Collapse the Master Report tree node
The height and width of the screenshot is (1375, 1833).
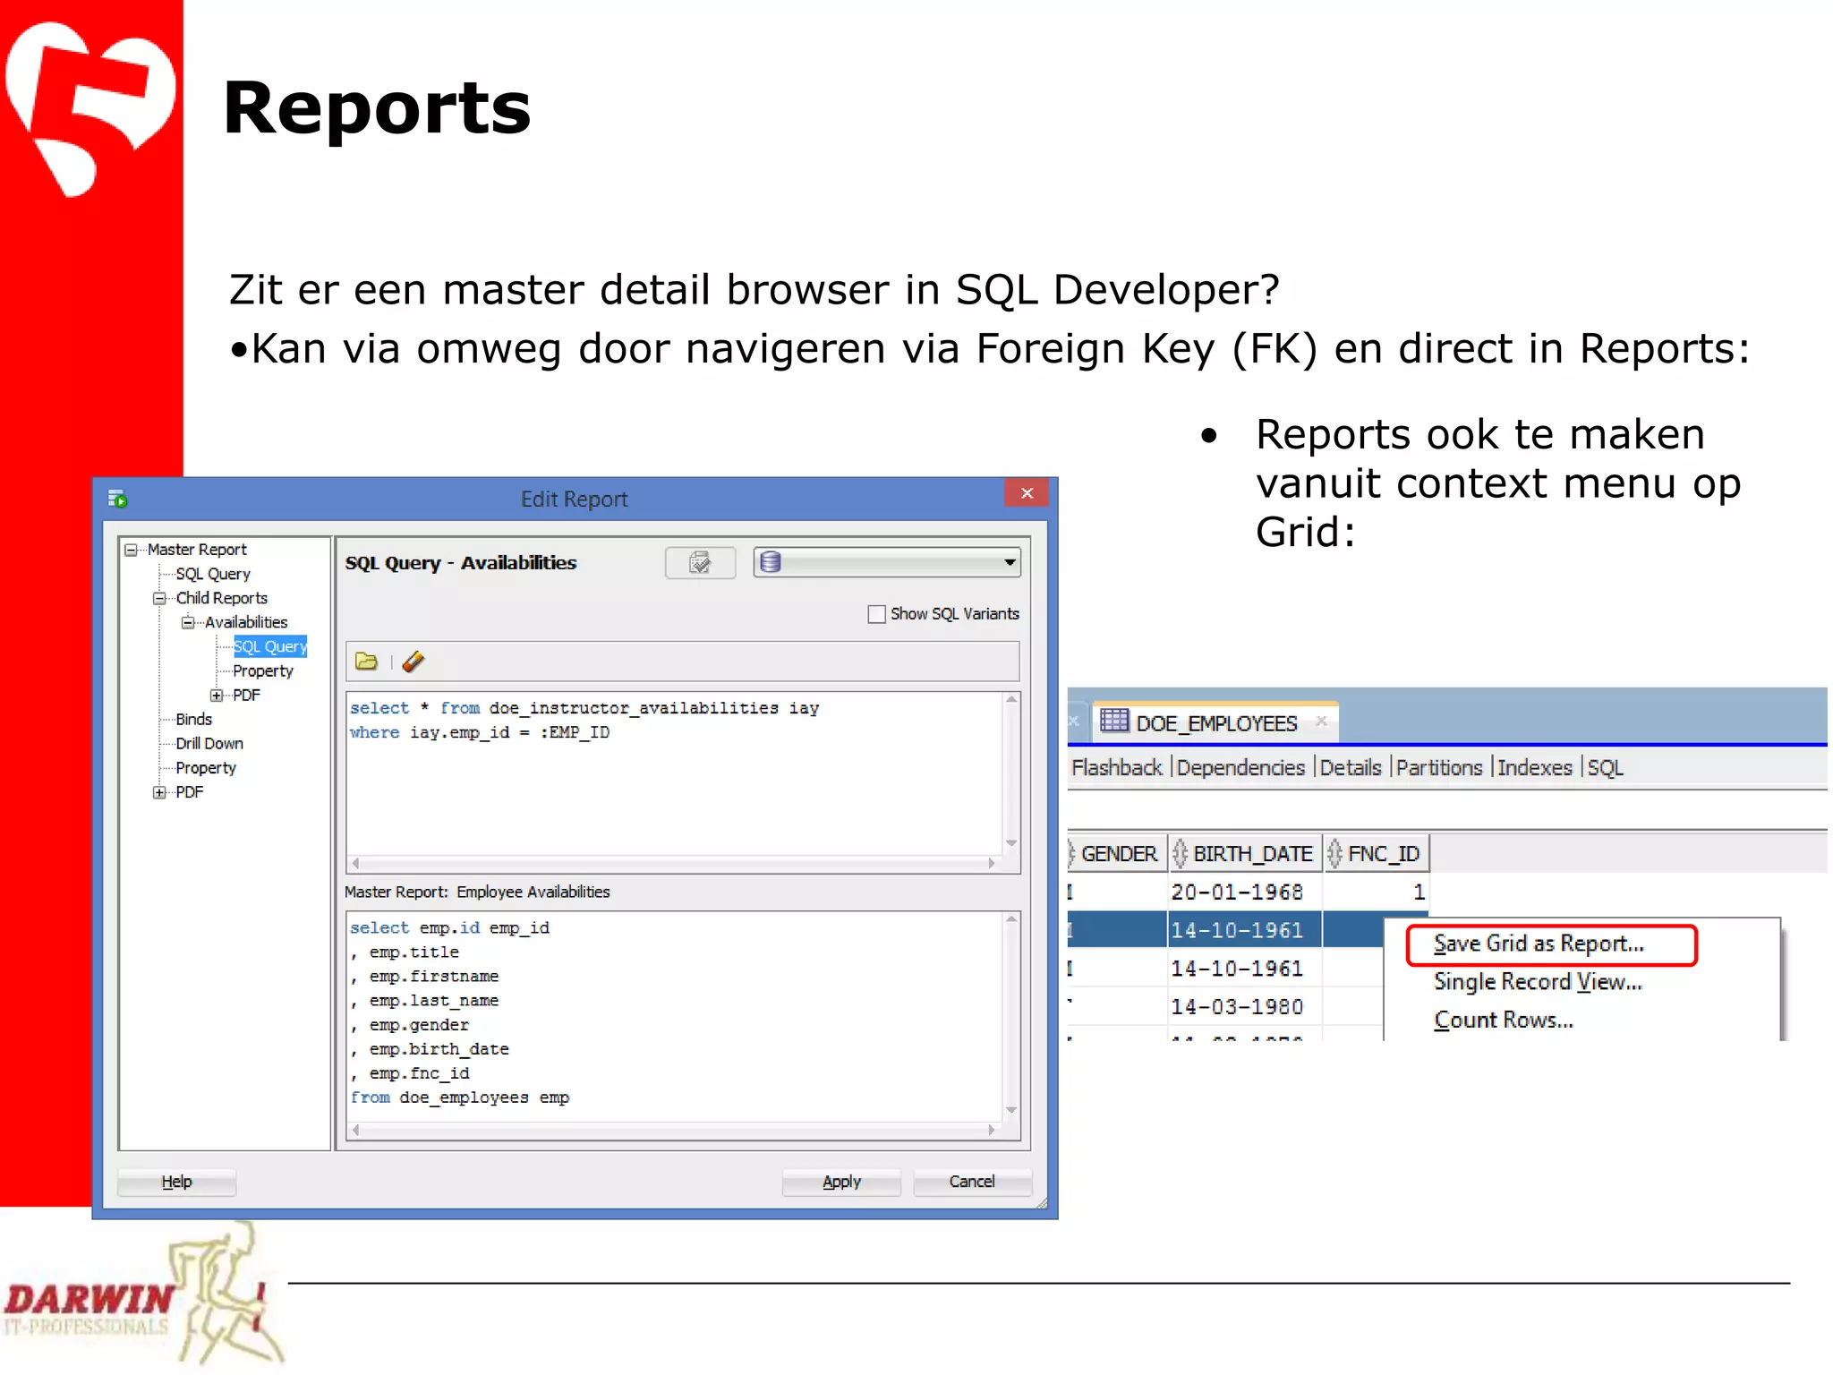tap(132, 550)
